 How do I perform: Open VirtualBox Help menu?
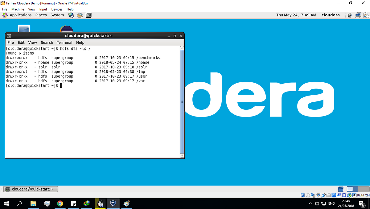[70, 9]
